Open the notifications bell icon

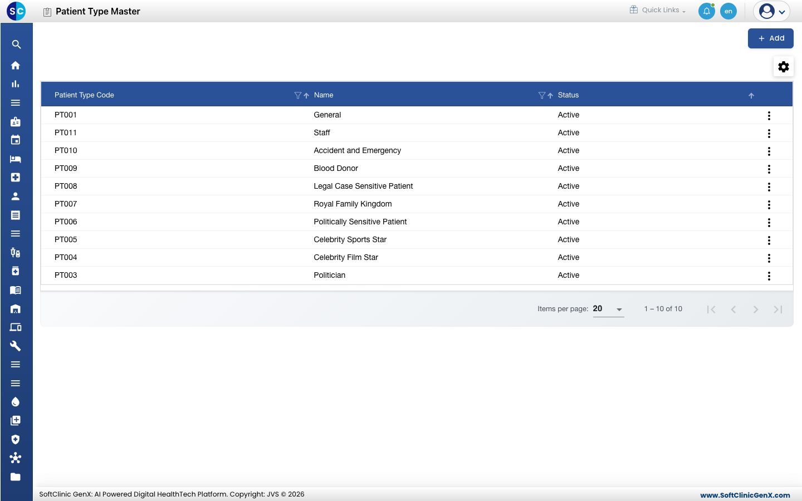(x=707, y=11)
